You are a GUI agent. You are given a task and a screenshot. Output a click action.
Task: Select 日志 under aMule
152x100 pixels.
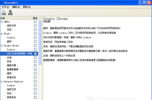click(9, 30)
